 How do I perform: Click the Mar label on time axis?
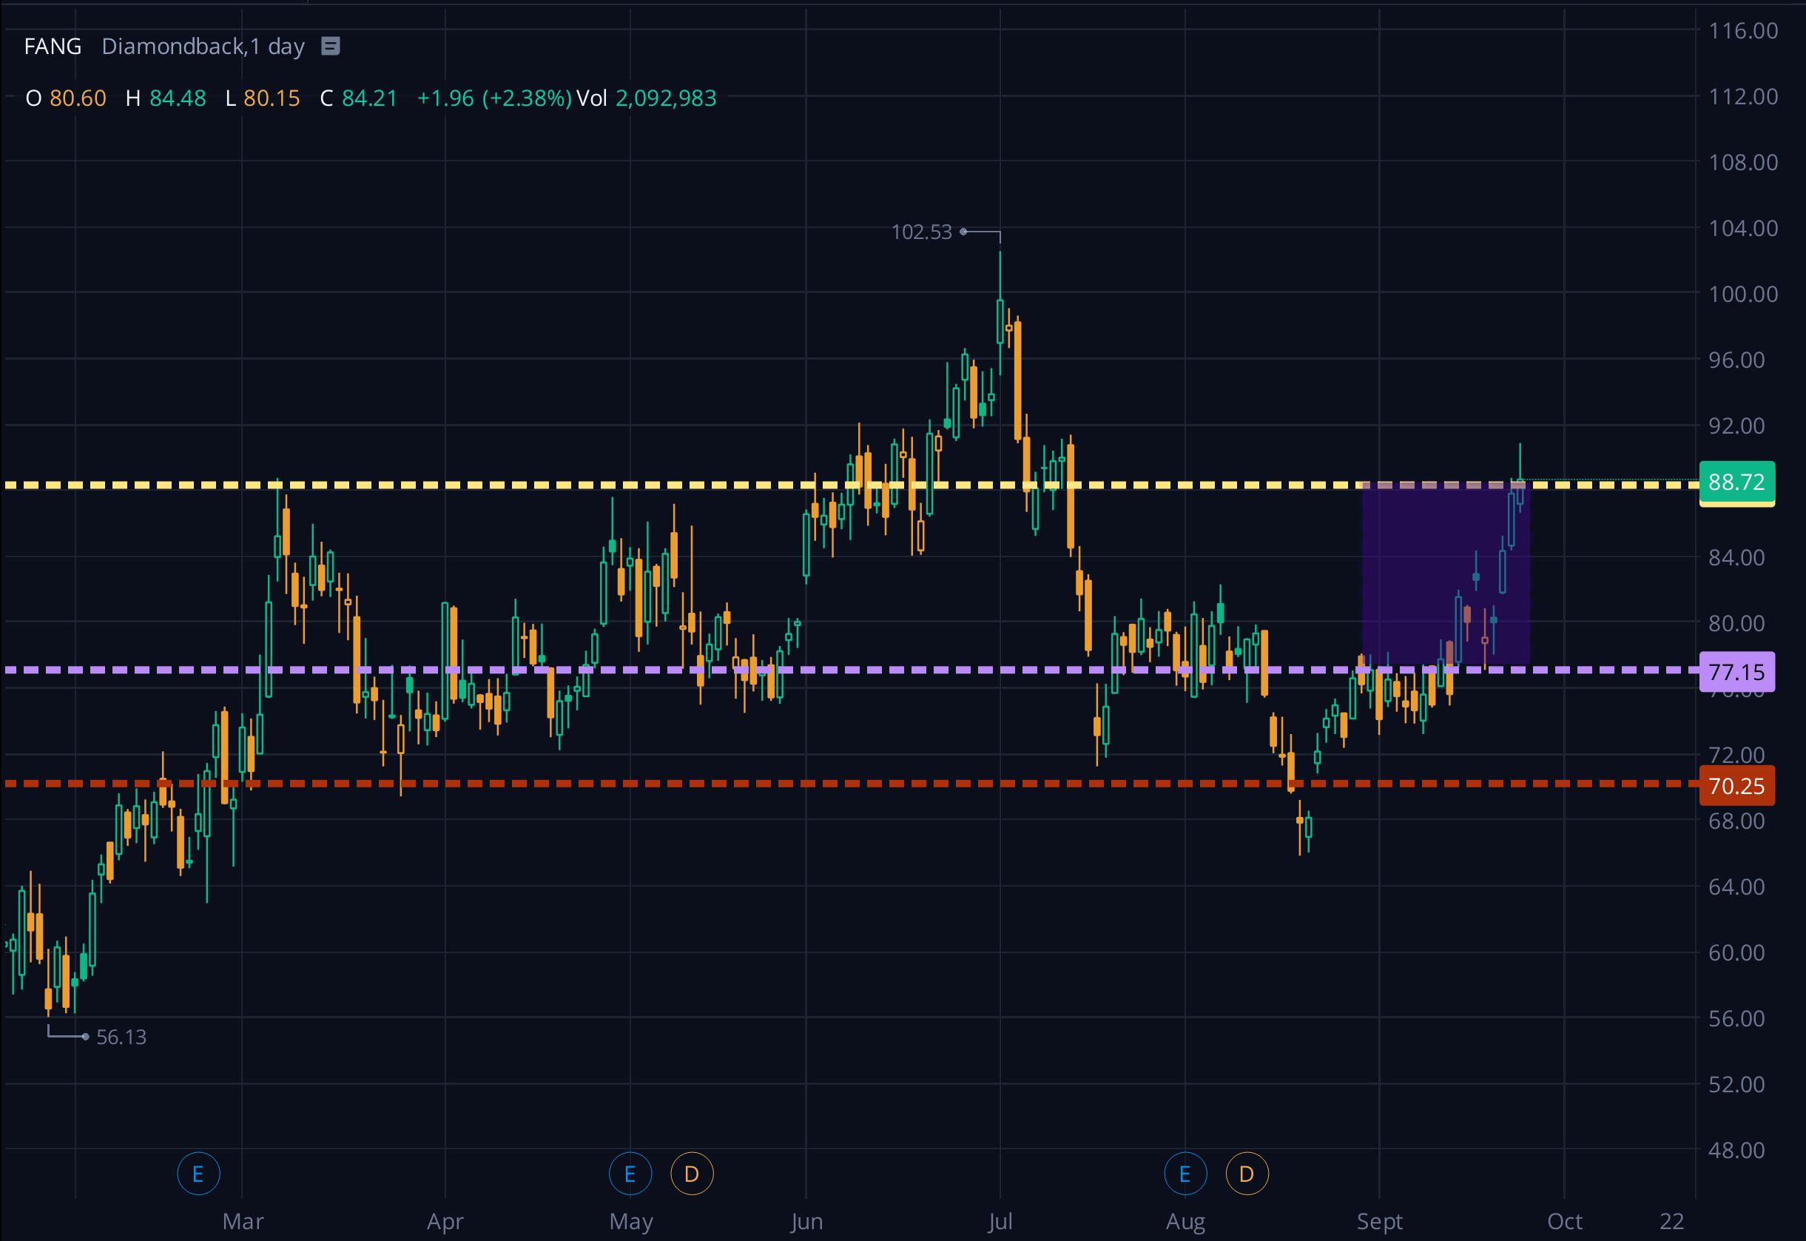(x=243, y=1221)
